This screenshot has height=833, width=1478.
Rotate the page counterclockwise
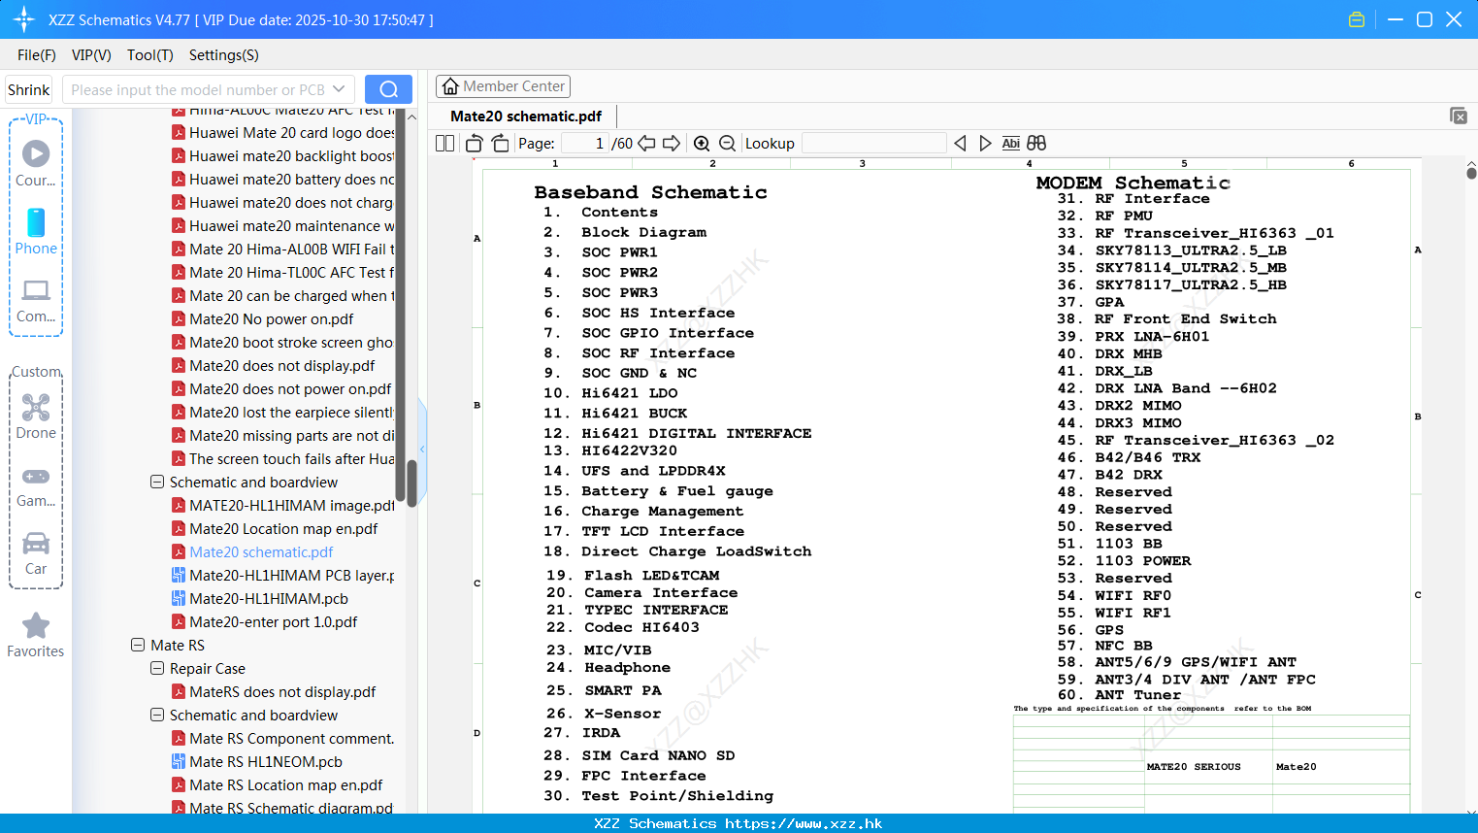coord(475,144)
